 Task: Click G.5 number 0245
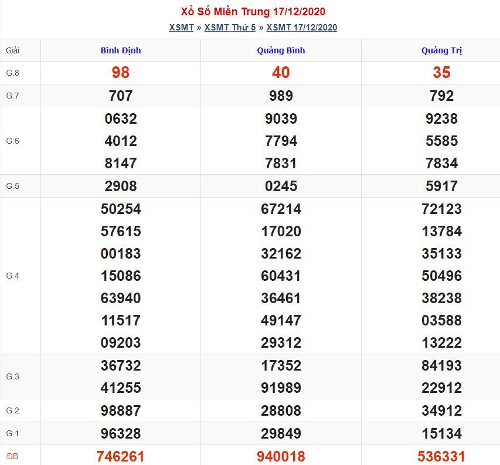281,186
